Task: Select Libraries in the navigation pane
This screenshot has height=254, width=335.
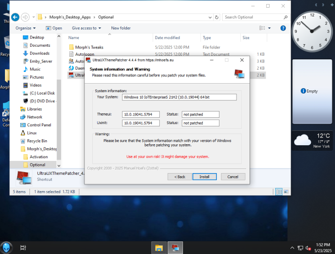Action: 34,109
